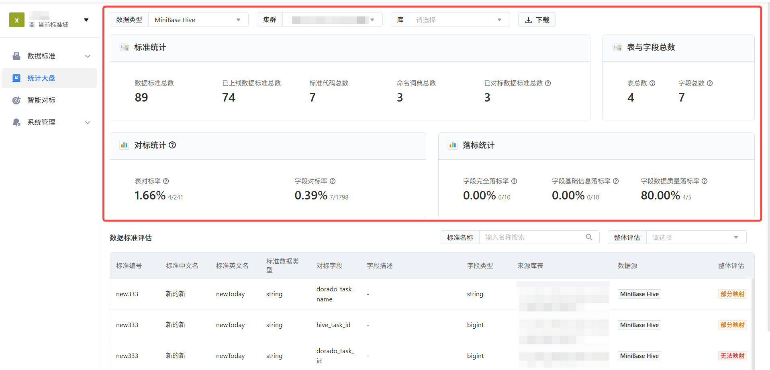
Task: Click help icon beside 字段对标率
Action: (x=333, y=181)
